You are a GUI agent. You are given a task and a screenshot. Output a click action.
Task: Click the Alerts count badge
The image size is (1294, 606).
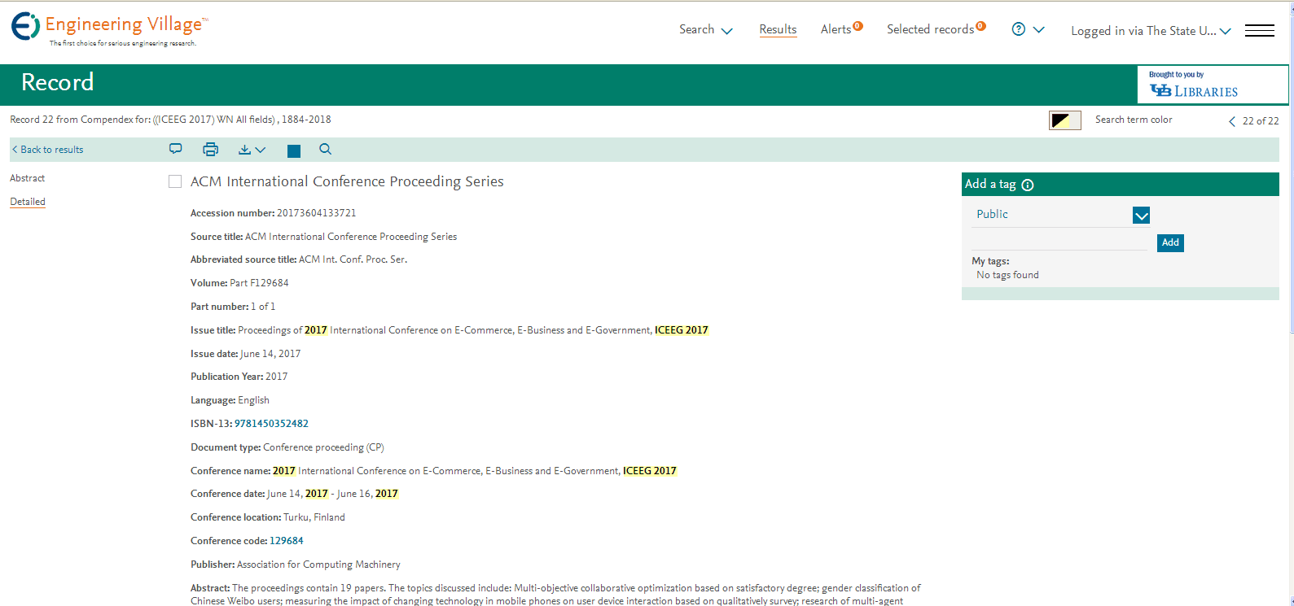point(858,26)
